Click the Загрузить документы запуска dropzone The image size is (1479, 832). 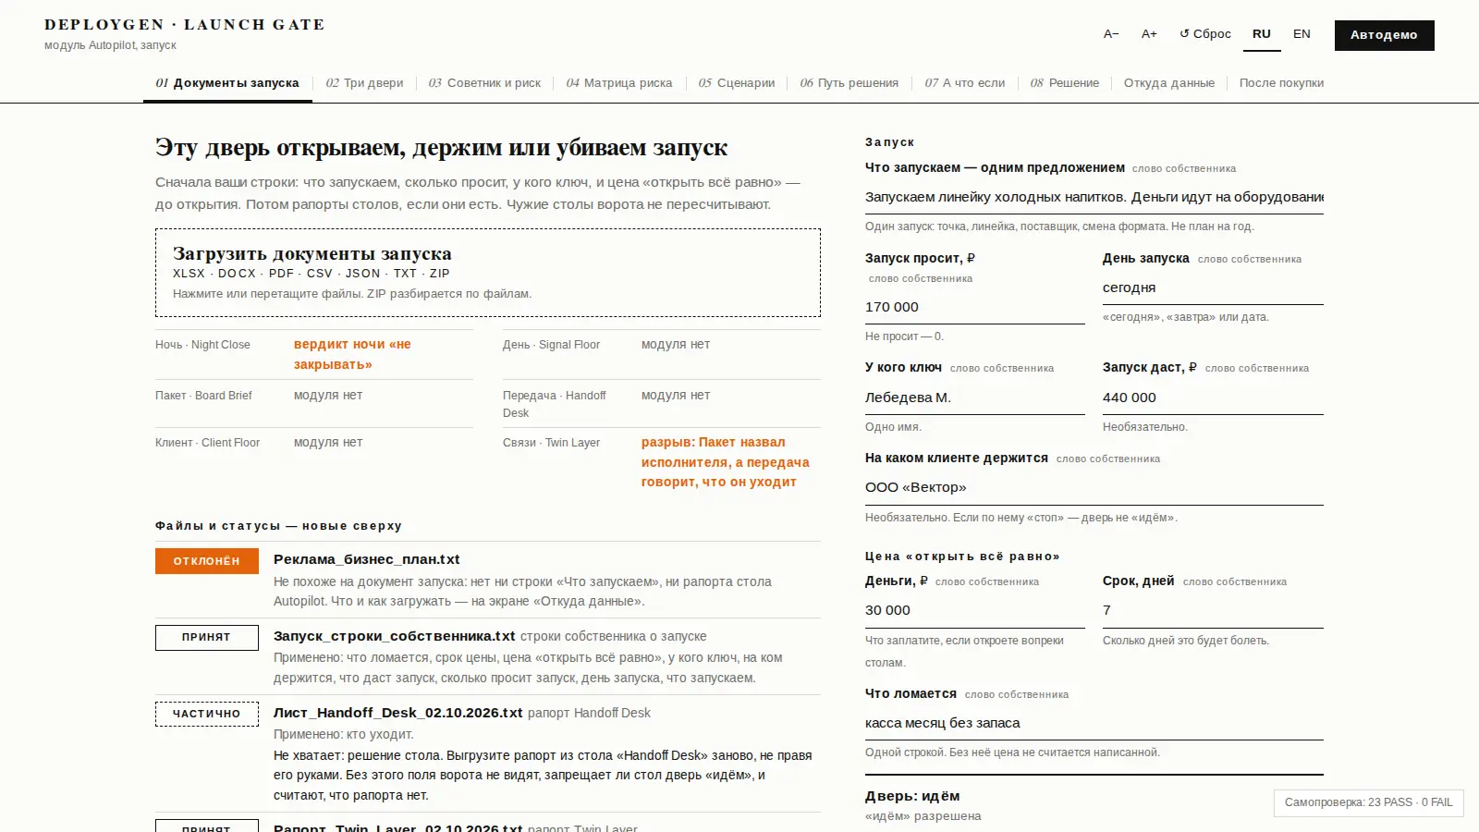coord(488,273)
